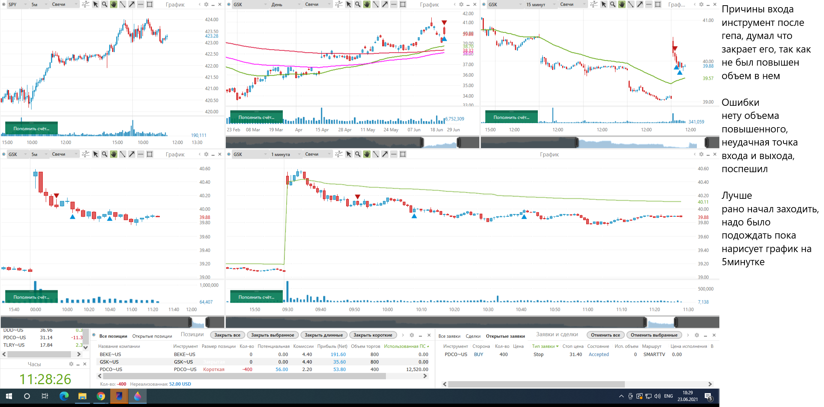Click Закрыть выбранное button
The image size is (824, 407).
click(273, 335)
